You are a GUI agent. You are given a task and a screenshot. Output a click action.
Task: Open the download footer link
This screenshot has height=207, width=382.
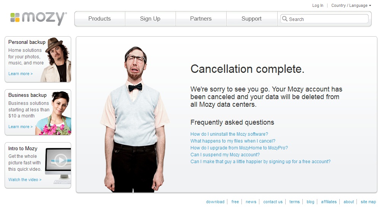[215, 202]
